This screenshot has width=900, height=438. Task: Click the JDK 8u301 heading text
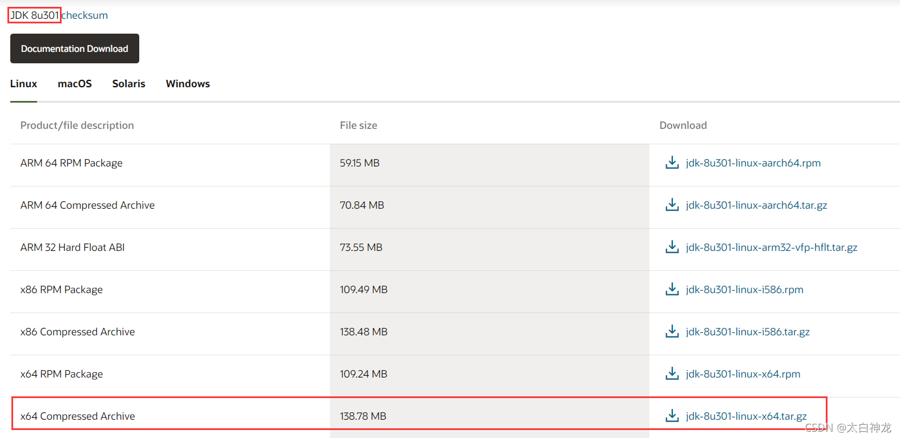pos(35,15)
